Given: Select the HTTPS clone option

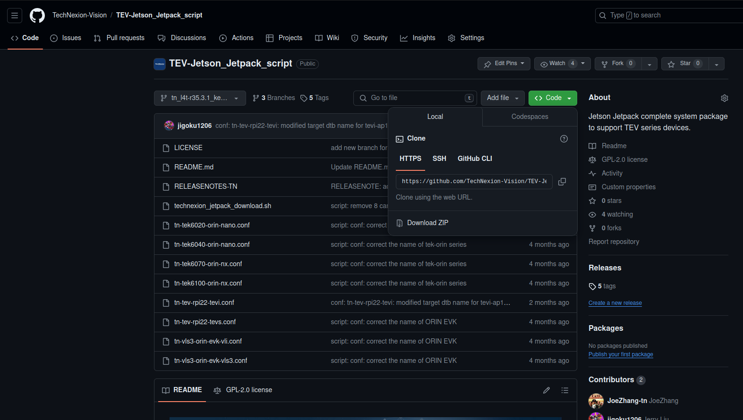Looking at the screenshot, I should click(x=410, y=159).
